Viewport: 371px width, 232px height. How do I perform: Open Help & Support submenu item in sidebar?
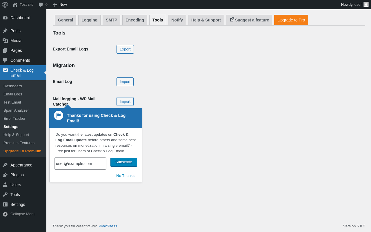tap(16, 135)
